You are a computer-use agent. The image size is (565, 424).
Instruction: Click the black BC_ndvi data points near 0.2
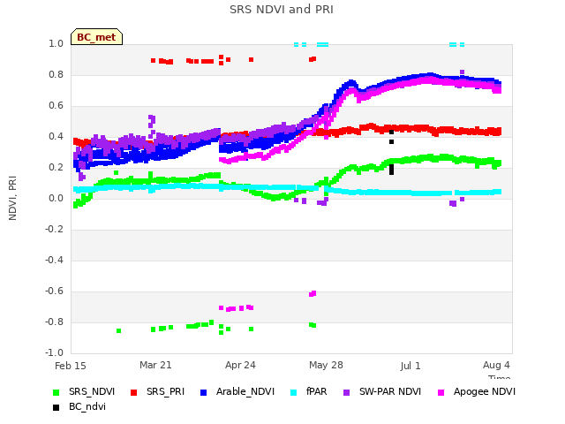pyautogui.click(x=392, y=170)
